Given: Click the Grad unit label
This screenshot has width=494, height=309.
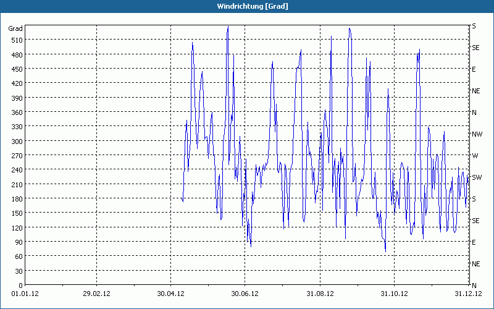Looking at the screenshot, I should [15, 28].
